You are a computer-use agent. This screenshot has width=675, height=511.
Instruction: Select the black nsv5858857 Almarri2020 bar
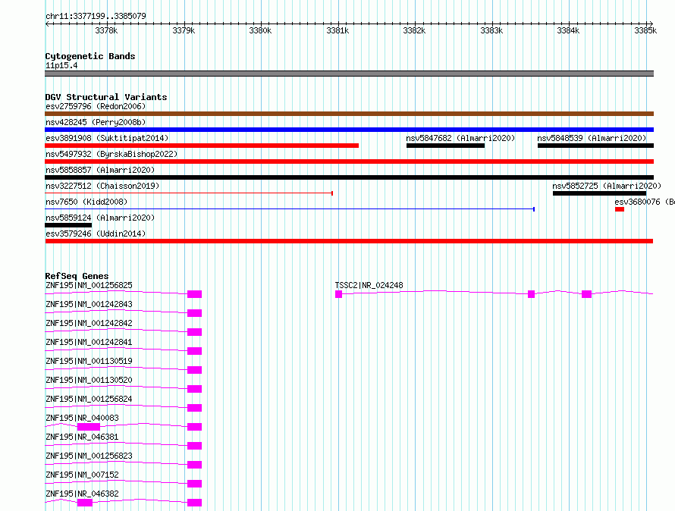coord(349,177)
